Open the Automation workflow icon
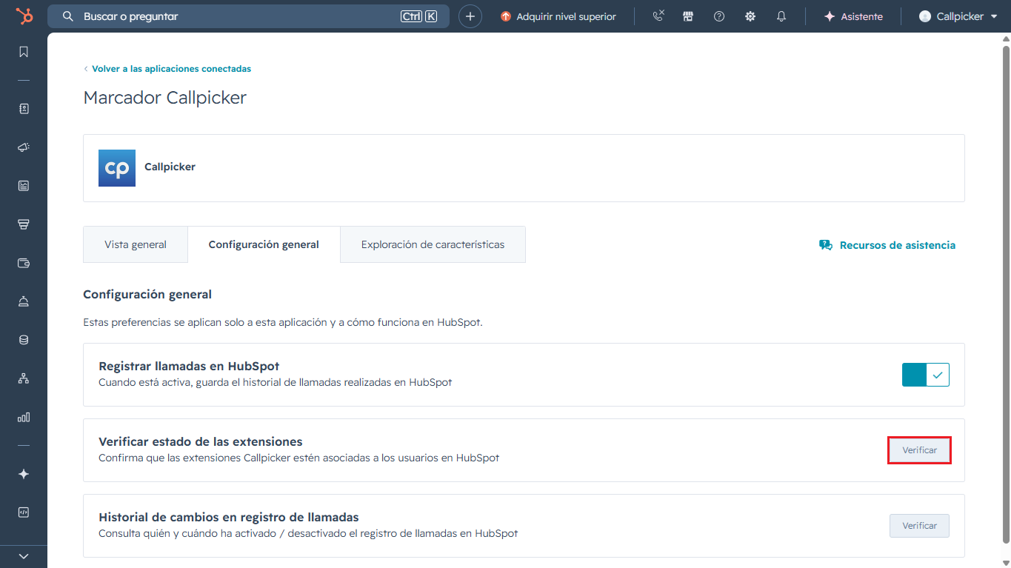 (x=24, y=378)
